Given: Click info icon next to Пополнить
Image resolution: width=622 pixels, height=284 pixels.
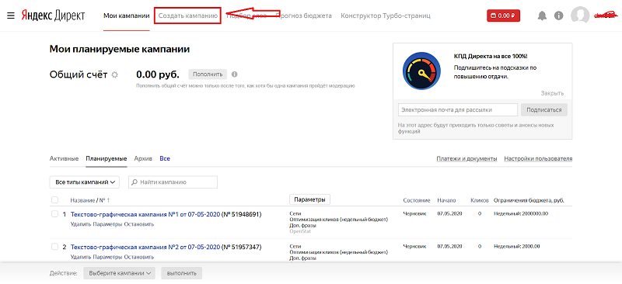Looking at the screenshot, I should coord(235,74).
